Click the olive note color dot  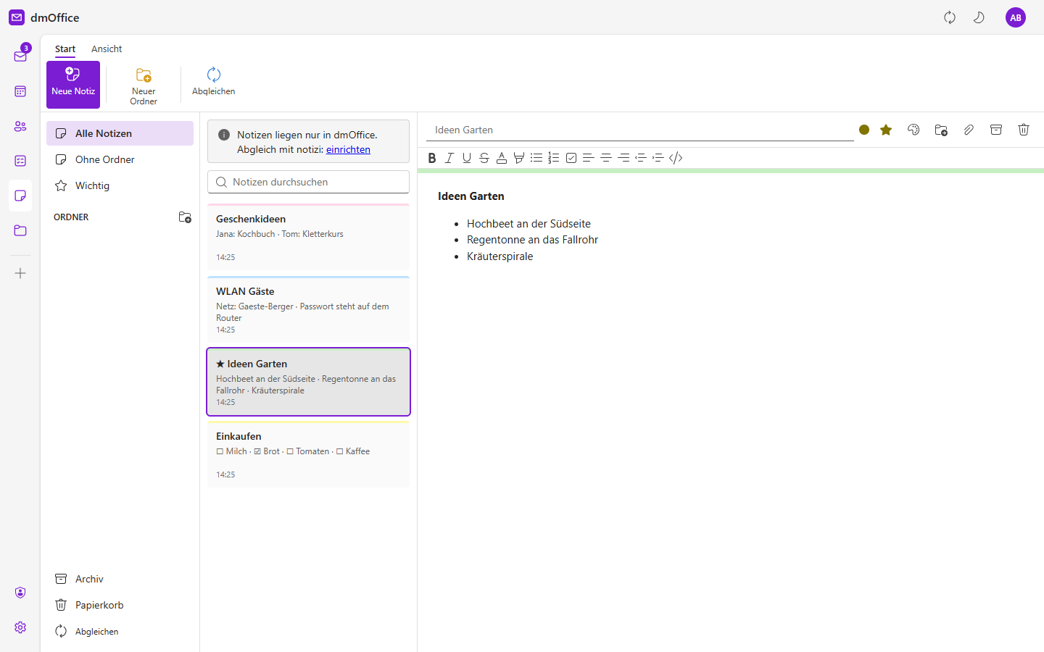(x=864, y=130)
